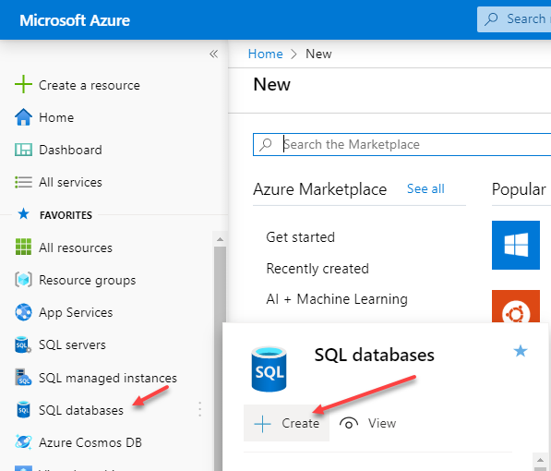The width and height of the screenshot is (551, 471).
Task: Select Resource groups in favorites
Action: tap(87, 281)
